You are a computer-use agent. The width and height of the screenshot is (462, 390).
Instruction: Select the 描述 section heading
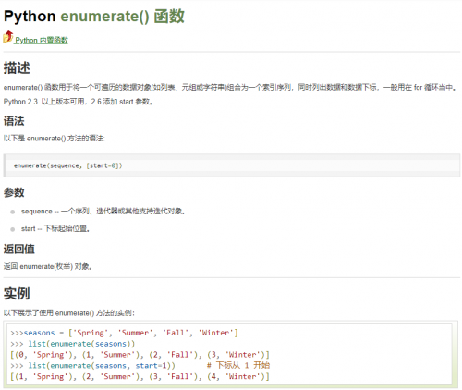(x=17, y=68)
